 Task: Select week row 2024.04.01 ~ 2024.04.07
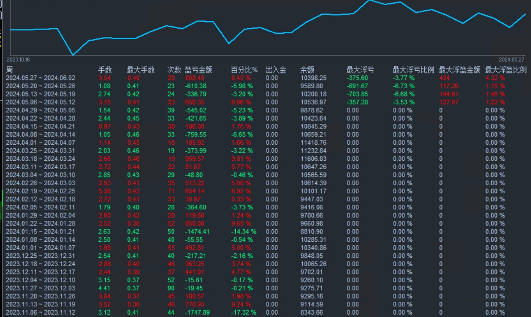[x=265, y=143]
